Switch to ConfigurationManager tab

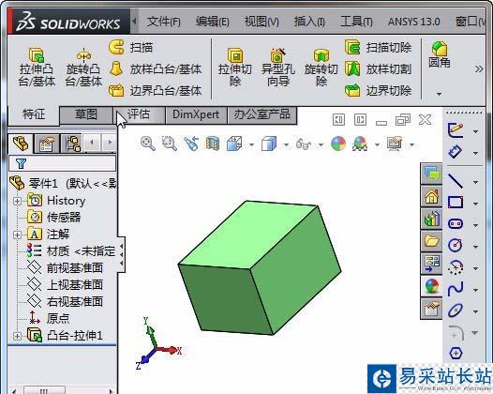pos(73,144)
